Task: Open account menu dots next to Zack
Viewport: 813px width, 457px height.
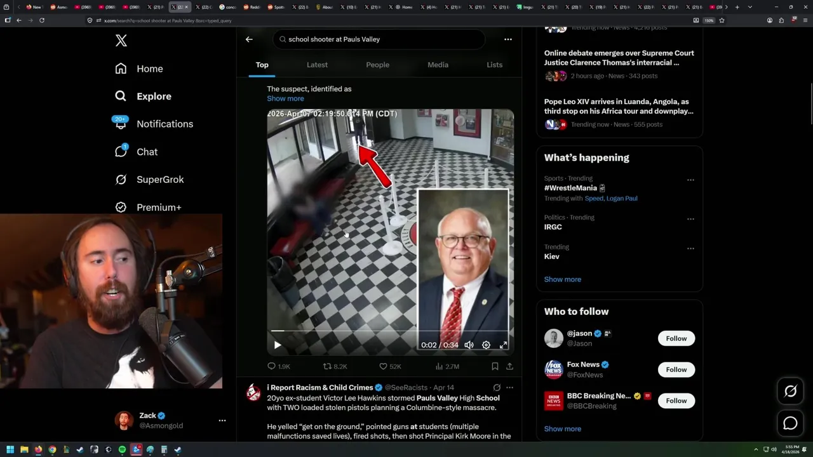Action: 222,420
